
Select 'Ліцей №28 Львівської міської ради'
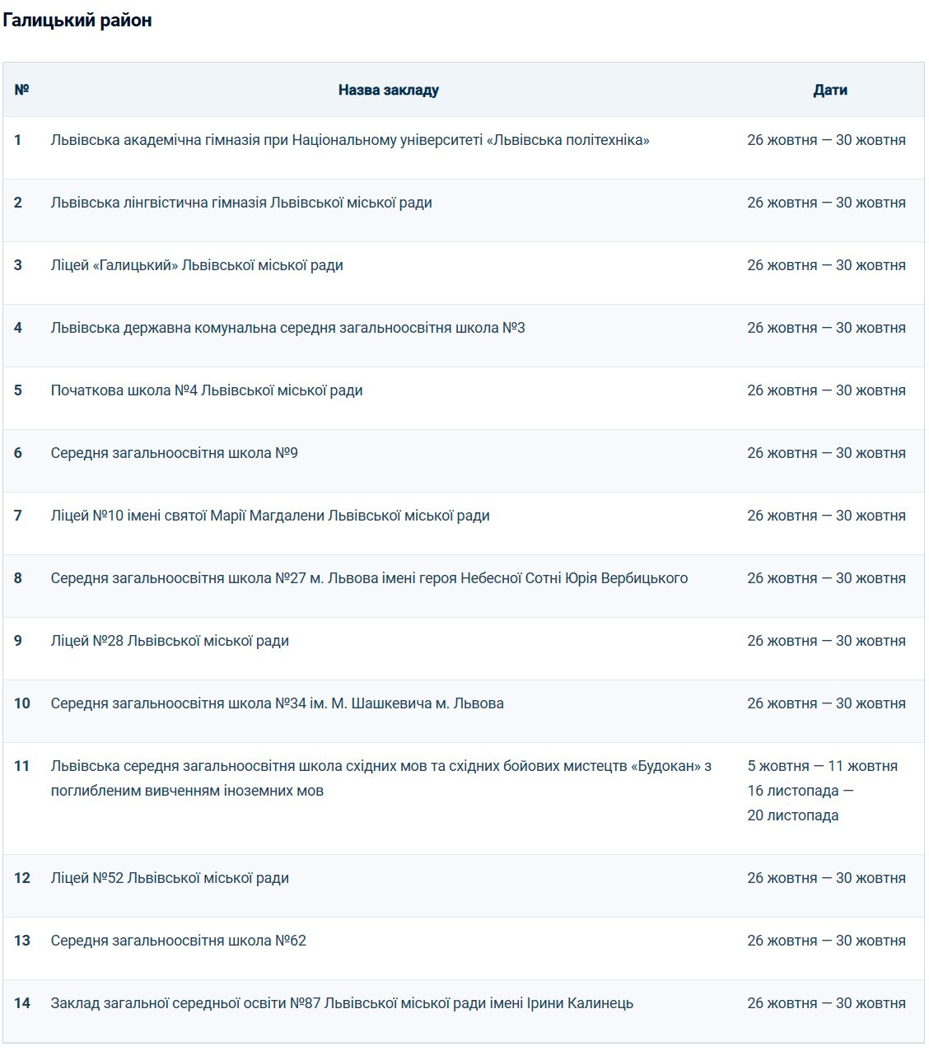point(170,641)
